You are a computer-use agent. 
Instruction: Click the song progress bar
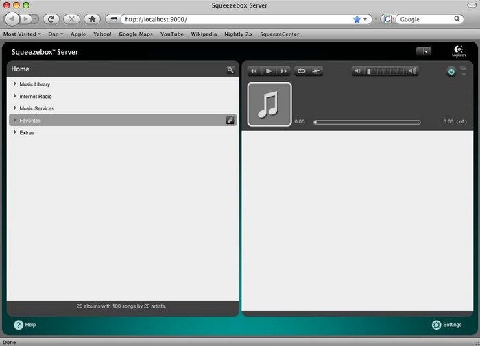[x=367, y=122]
